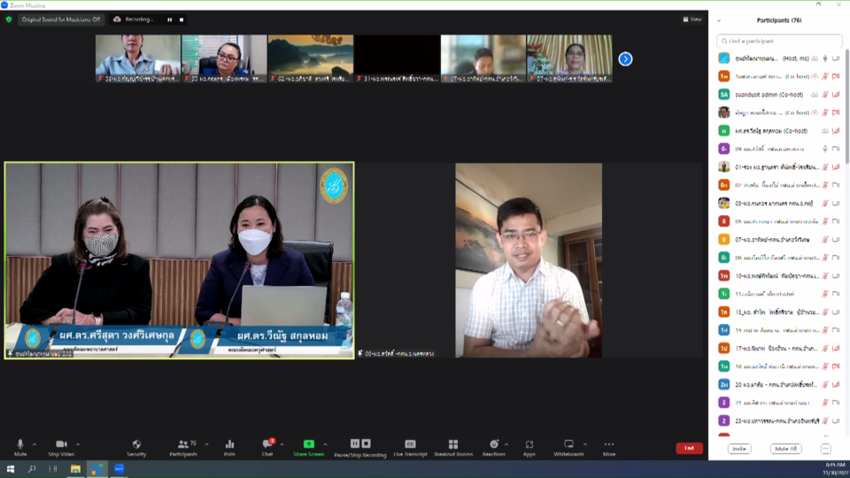Screen dimensions: 850x478
Task: Toggle Original Sound for Musicians
Action: (61, 19)
